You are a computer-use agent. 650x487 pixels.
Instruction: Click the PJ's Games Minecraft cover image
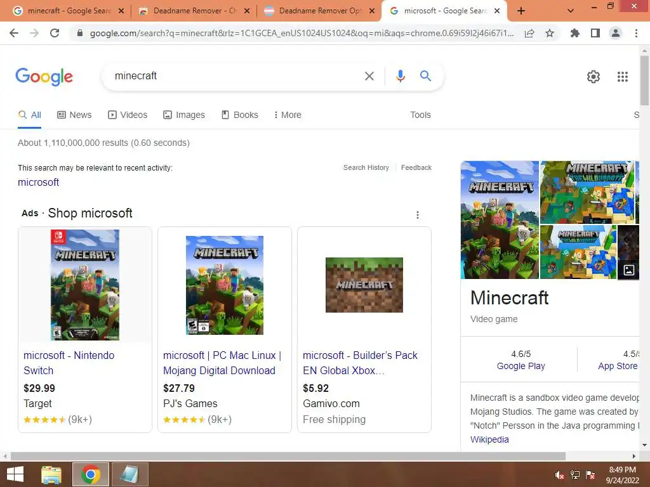pyautogui.click(x=224, y=285)
